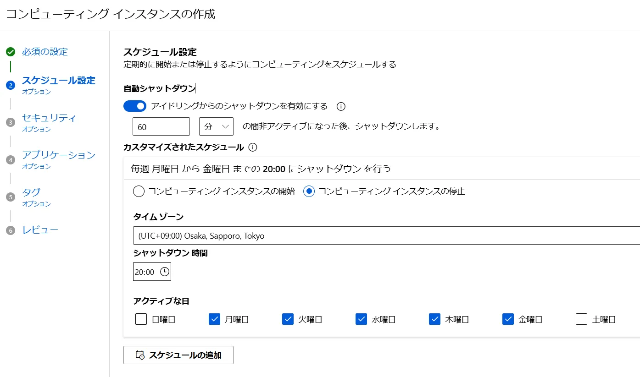
Task: Select コンピューティング インスタンスの開始 radio button
Action: click(139, 191)
